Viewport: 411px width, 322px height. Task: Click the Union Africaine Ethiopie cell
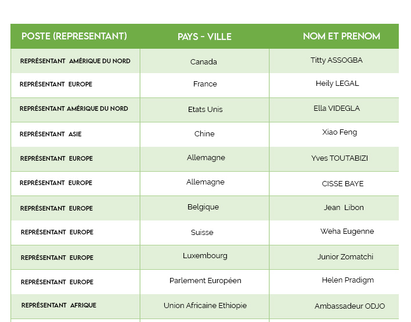tap(205, 306)
